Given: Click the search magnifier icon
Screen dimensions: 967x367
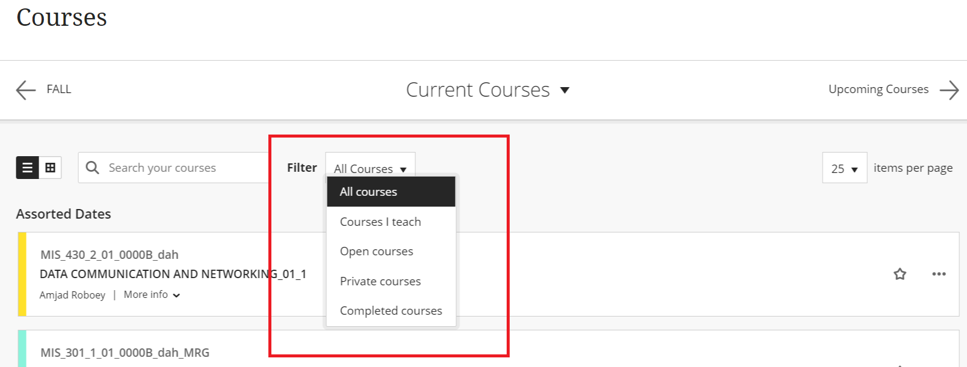Looking at the screenshot, I should point(93,168).
